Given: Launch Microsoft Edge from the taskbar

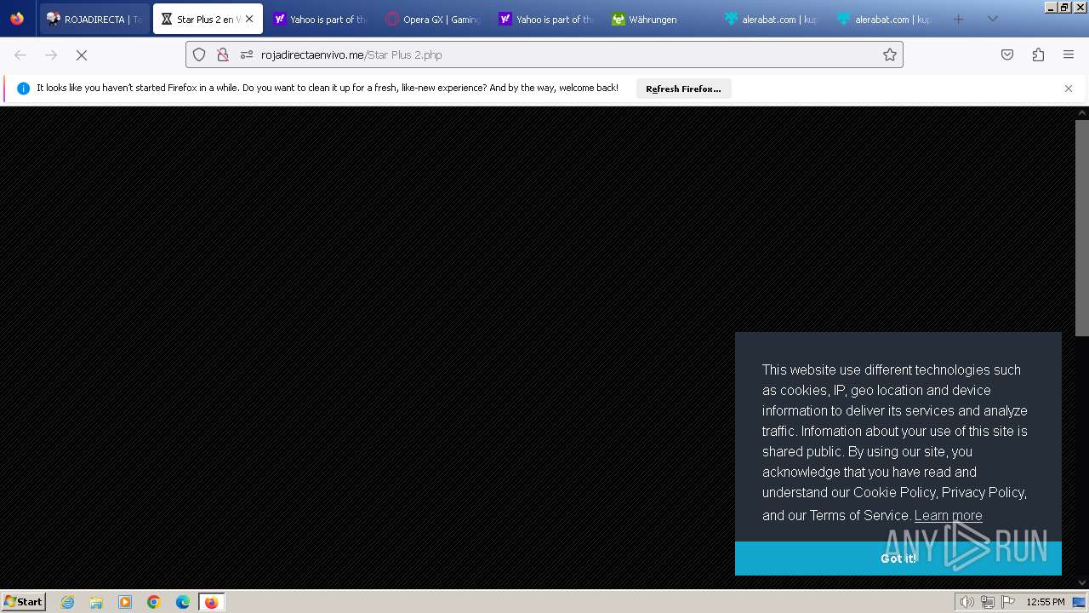Looking at the screenshot, I should [183, 602].
